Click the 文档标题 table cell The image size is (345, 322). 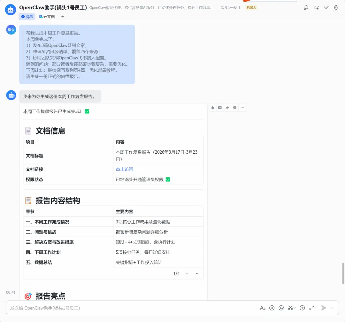[68, 156]
